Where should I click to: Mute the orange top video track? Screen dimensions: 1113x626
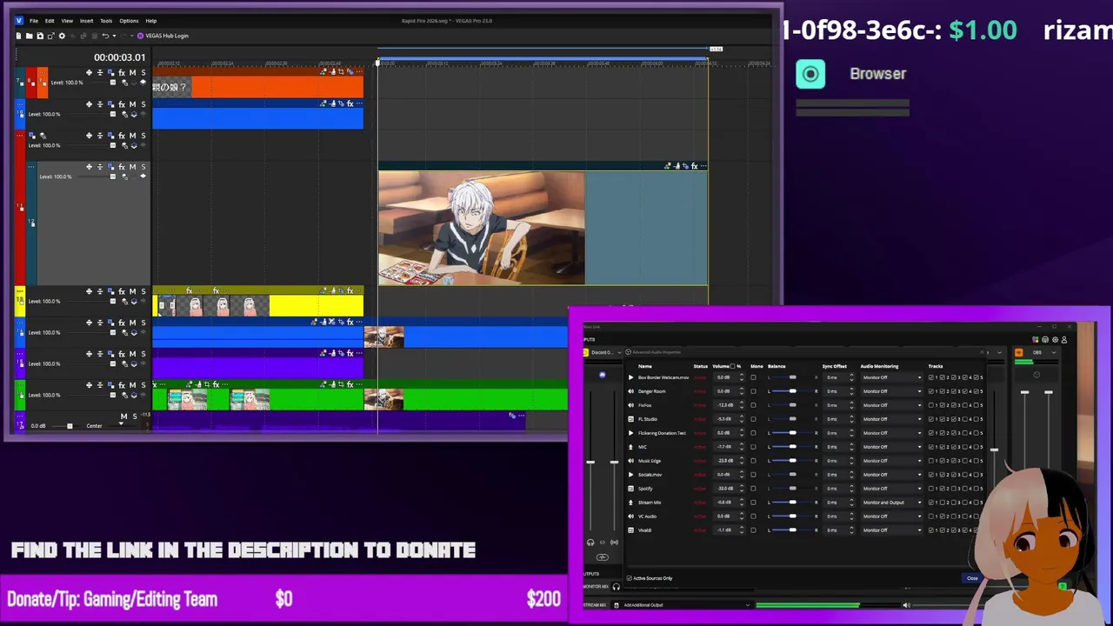click(132, 73)
